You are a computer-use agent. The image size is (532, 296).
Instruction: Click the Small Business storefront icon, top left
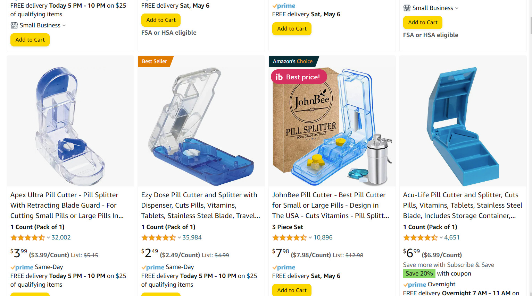(14, 25)
